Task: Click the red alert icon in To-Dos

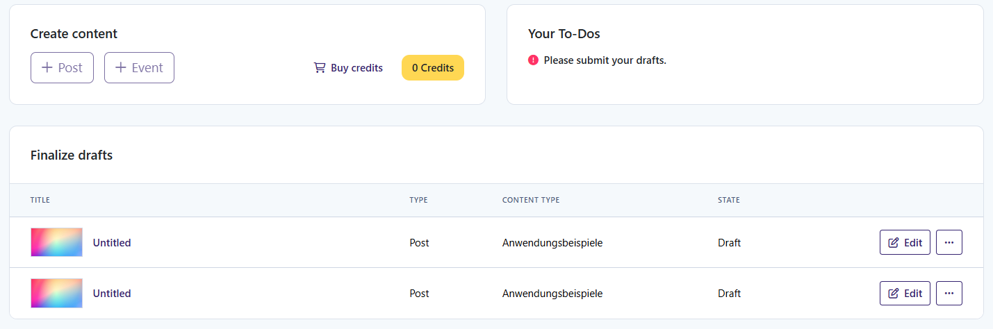Action: 534,60
